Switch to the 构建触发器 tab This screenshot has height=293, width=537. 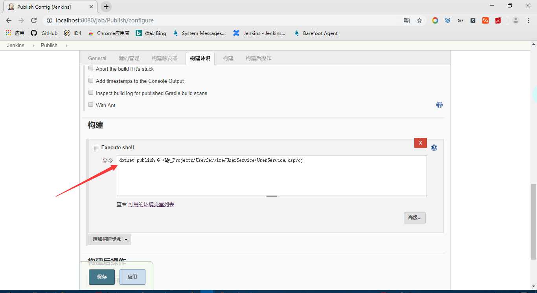(165, 58)
